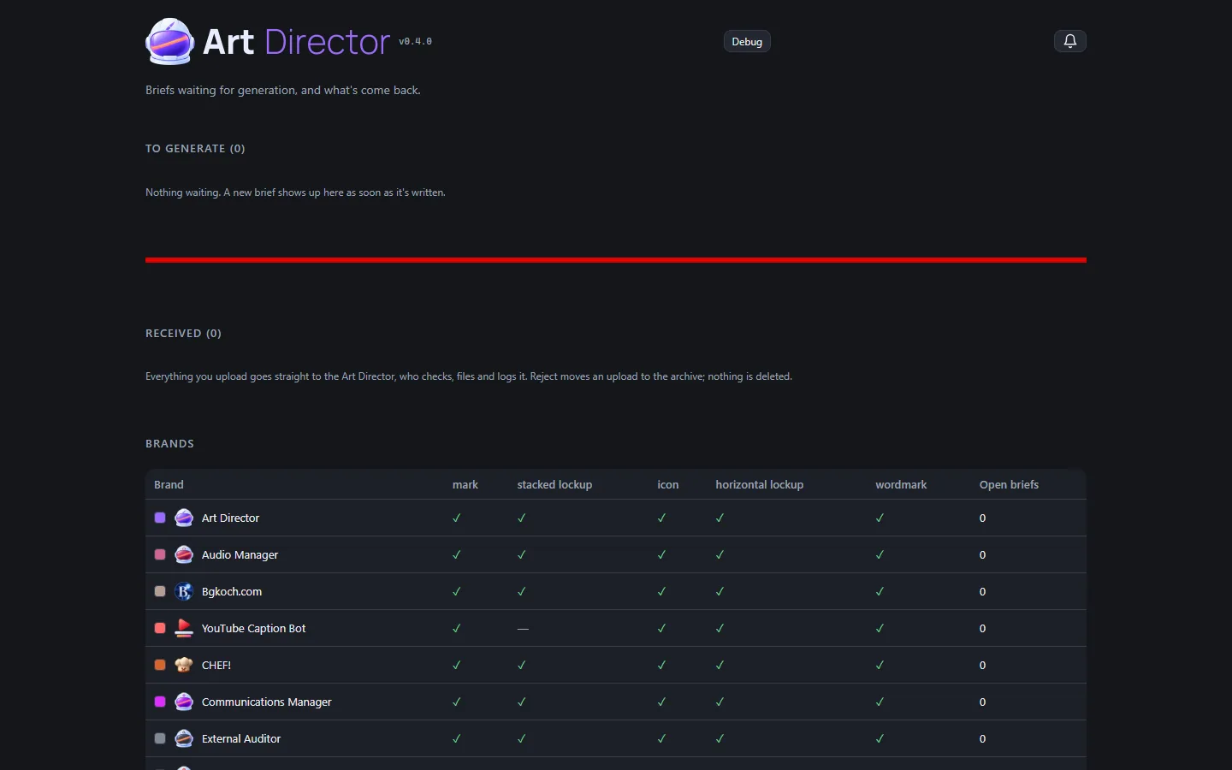The image size is (1232, 770).
Task: Click the Art Director astronaut helmet logo
Action: 170,41
